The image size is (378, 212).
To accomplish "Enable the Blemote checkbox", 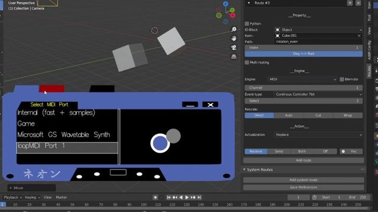I will tap(342, 79).
